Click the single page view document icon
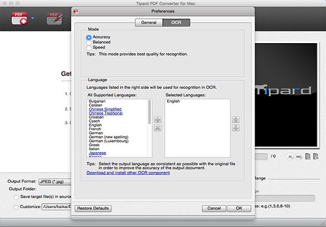326x227 pixels. tap(308, 156)
